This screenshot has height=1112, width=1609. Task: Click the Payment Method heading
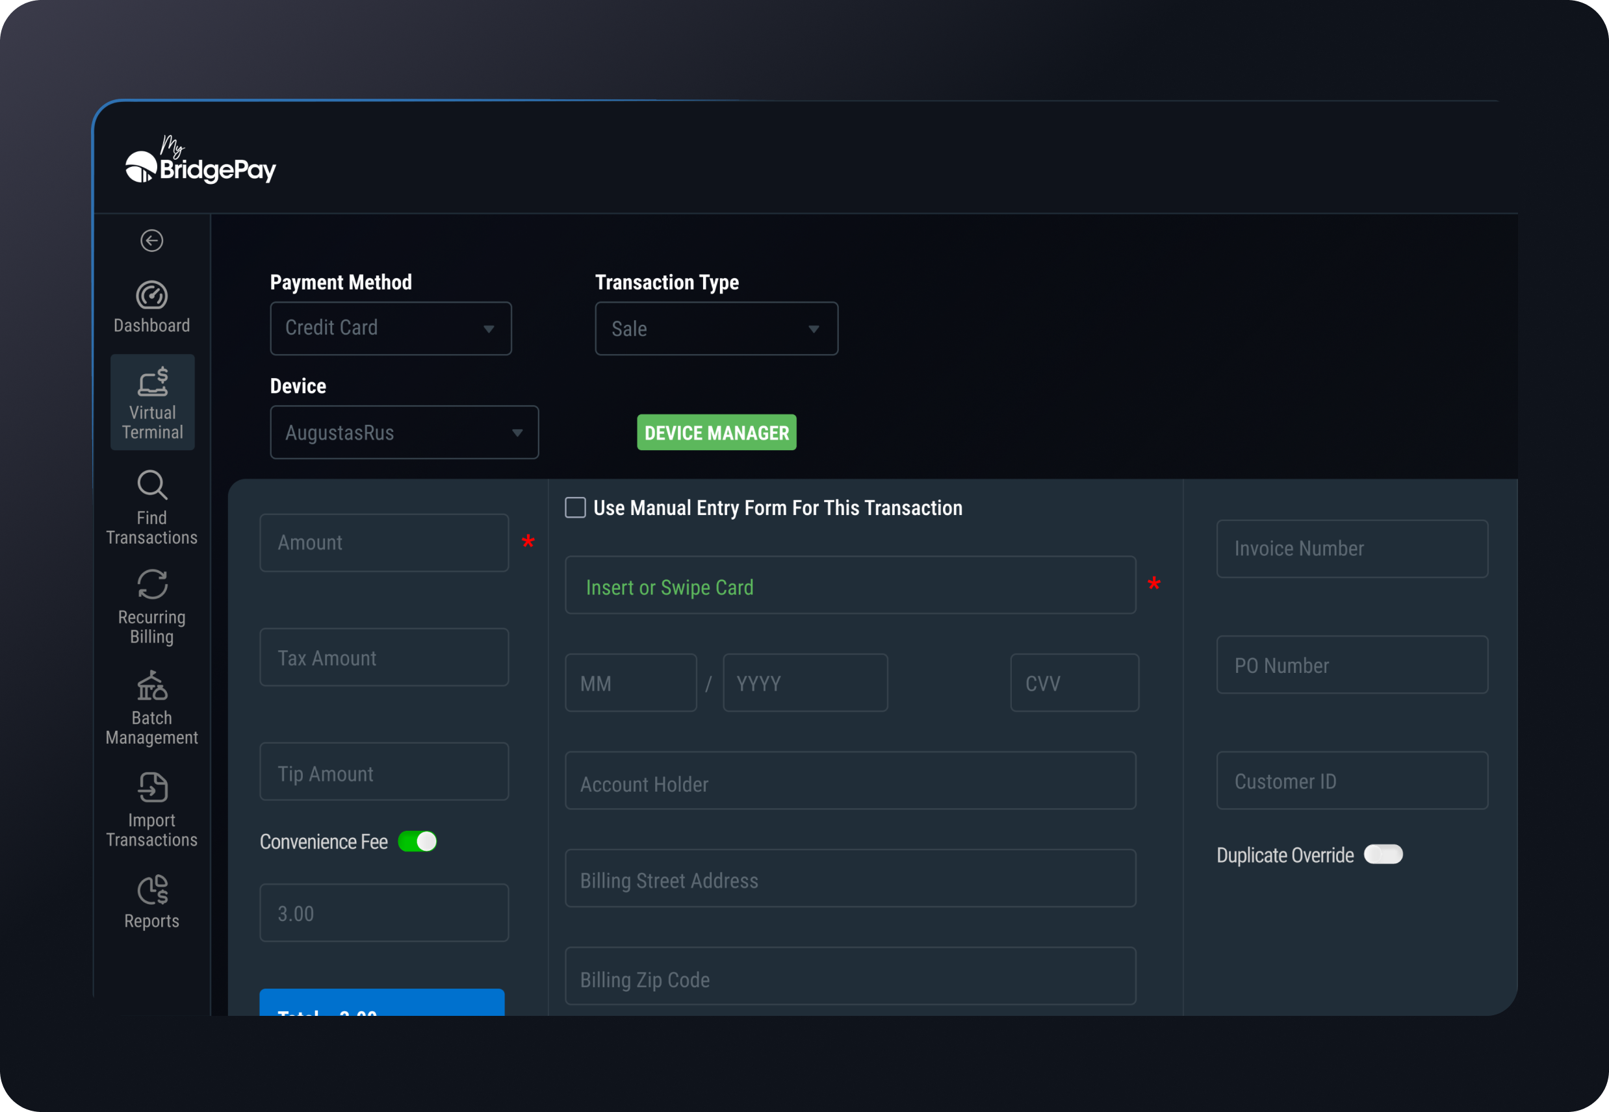click(x=341, y=282)
